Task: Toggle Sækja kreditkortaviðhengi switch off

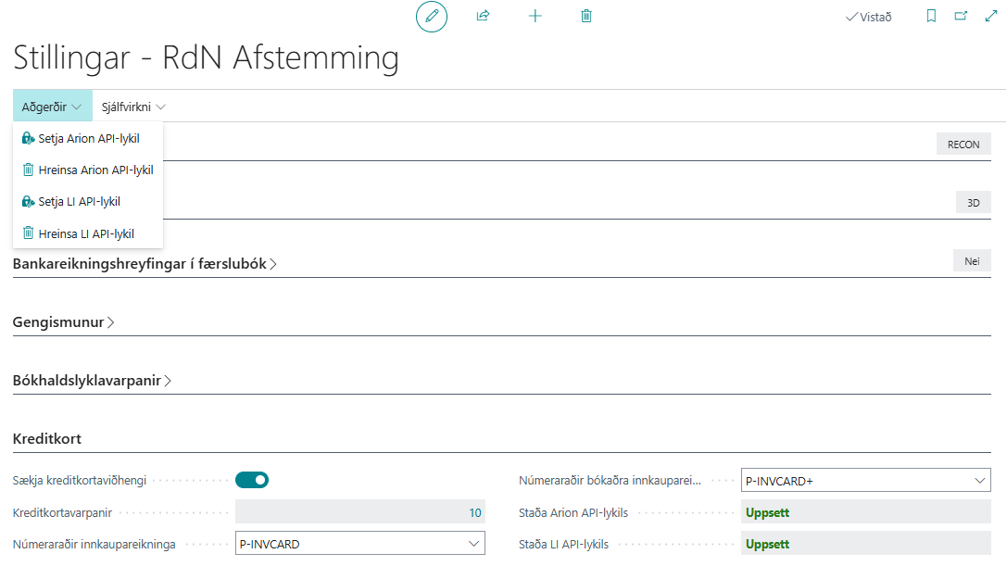Action: (x=252, y=480)
